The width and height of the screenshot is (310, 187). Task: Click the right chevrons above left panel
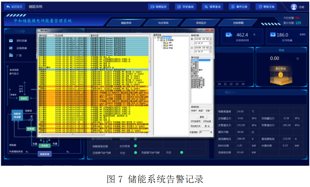pyautogui.click(x=20, y=31)
